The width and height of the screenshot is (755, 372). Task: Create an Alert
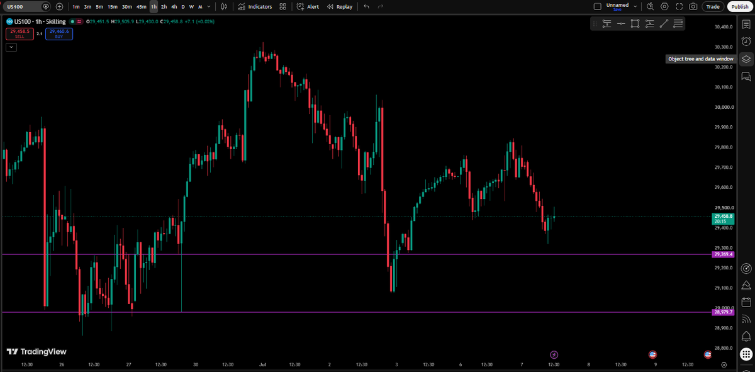point(308,6)
